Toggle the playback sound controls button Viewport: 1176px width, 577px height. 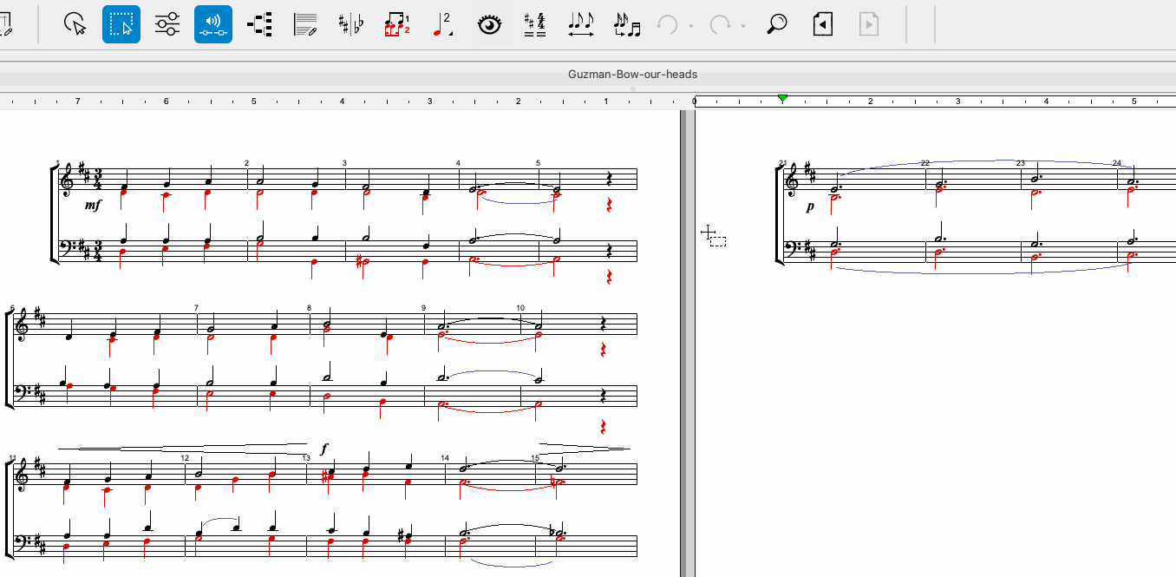(x=212, y=24)
